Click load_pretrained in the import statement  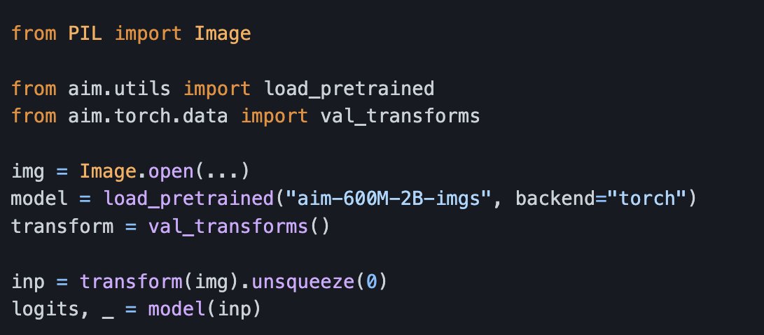[x=349, y=90]
